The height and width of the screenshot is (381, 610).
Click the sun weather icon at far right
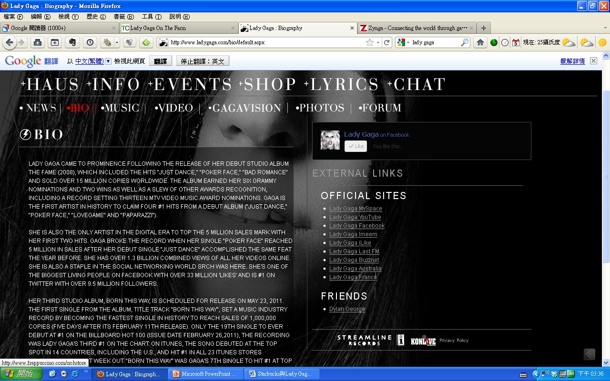[602, 42]
